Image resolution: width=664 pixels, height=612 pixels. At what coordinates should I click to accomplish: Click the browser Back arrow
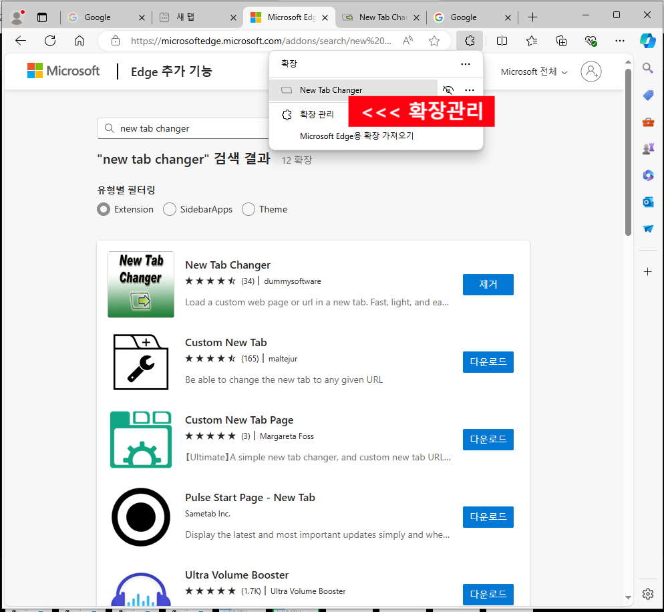(20, 41)
